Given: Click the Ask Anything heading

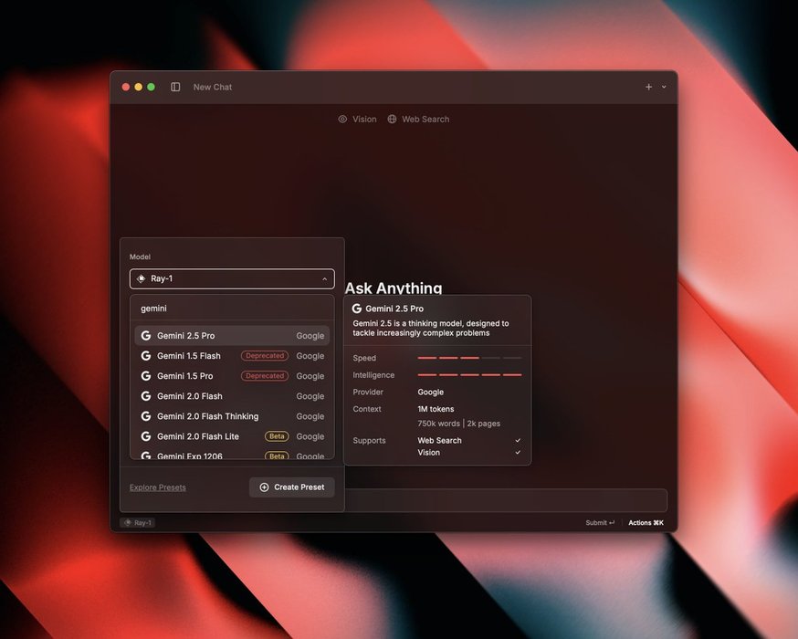Looking at the screenshot, I should (x=394, y=288).
